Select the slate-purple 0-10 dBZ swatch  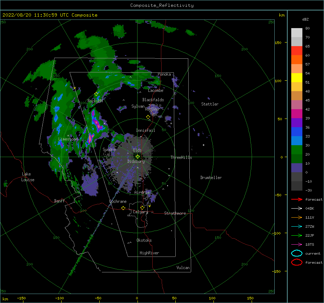(x=297, y=168)
